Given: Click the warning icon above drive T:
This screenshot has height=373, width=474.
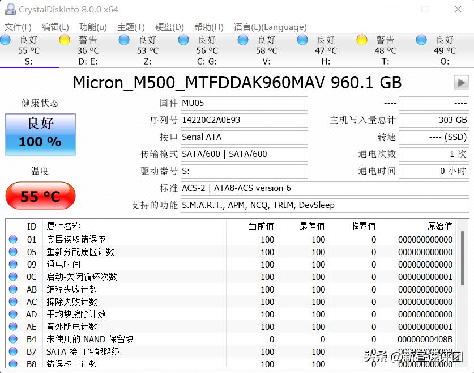Looking at the screenshot, I should pyautogui.click(x=361, y=40).
